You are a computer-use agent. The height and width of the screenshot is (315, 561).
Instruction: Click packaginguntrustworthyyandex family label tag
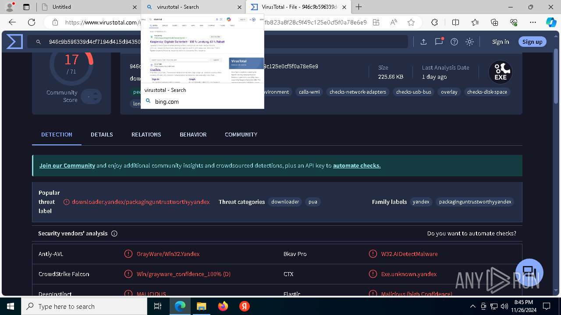click(475, 202)
